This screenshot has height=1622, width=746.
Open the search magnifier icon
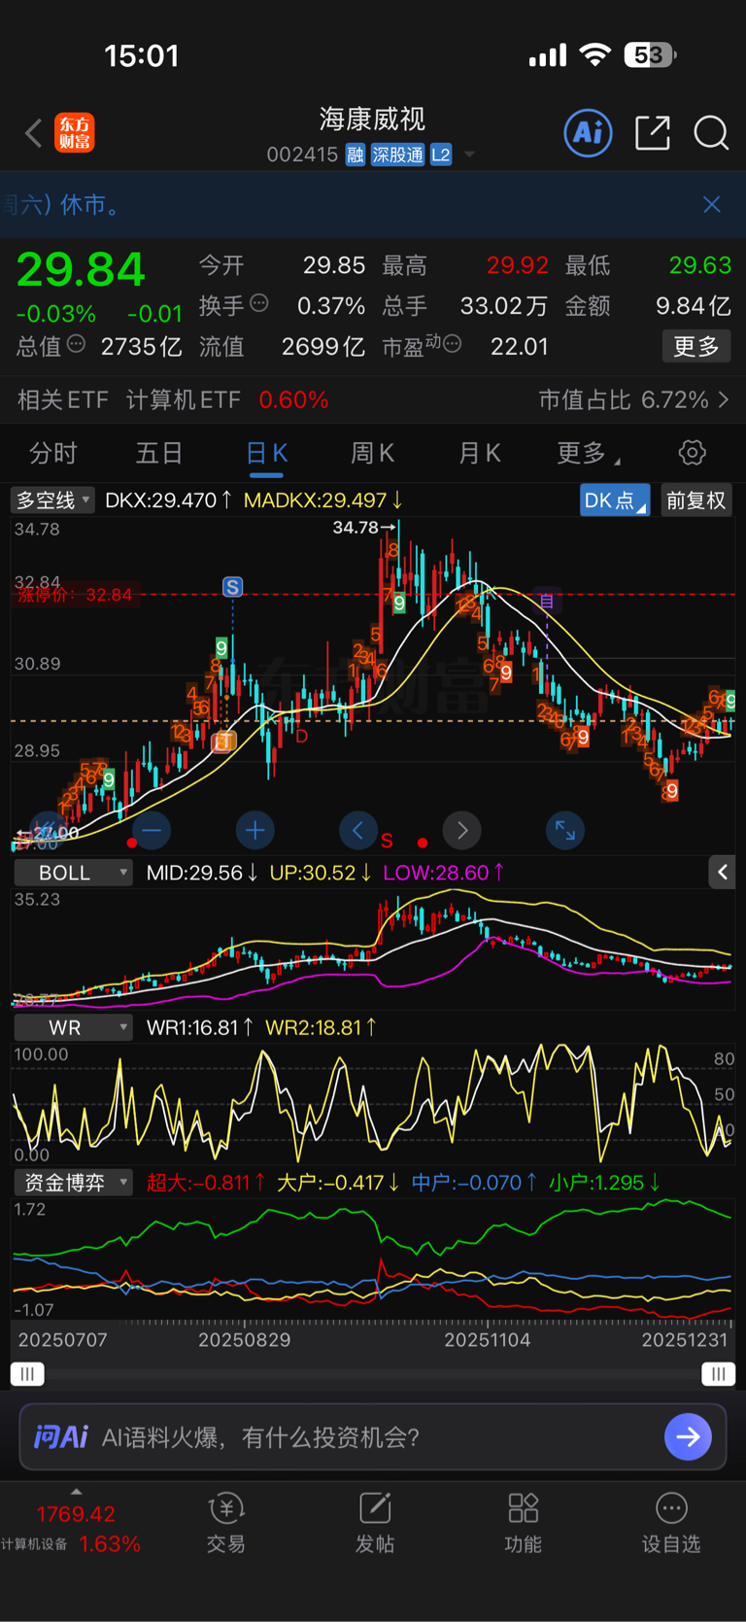[x=711, y=132]
